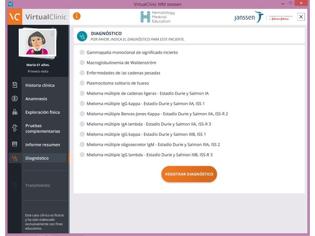Click the Hematology Medical Education logo

[157, 17]
